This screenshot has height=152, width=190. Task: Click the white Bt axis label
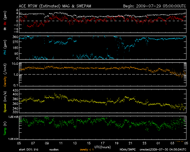tap(5, 28)
